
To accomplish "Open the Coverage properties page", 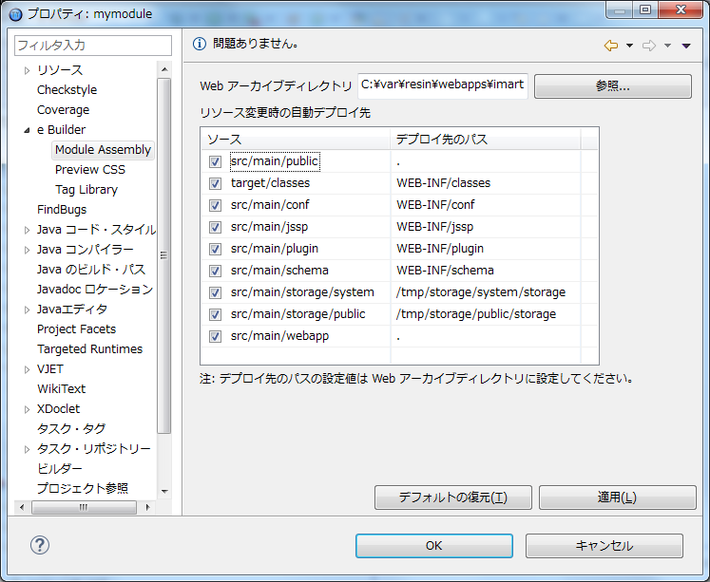I will pyautogui.click(x=63, y=110).
